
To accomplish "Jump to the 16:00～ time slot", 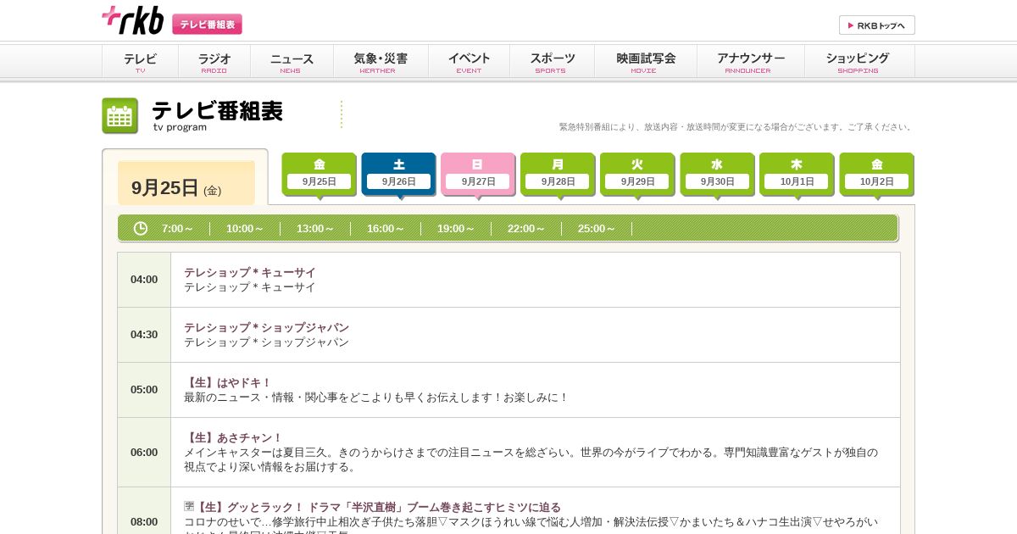I will [x=386, y=229].
